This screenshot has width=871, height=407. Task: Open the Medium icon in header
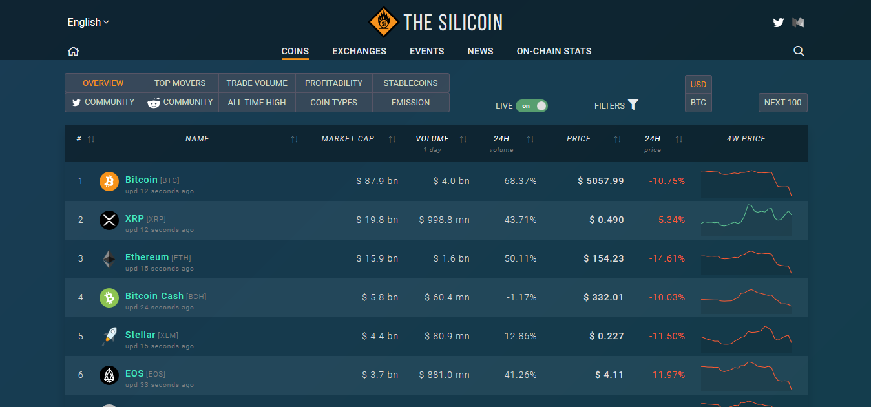[799, 23]
